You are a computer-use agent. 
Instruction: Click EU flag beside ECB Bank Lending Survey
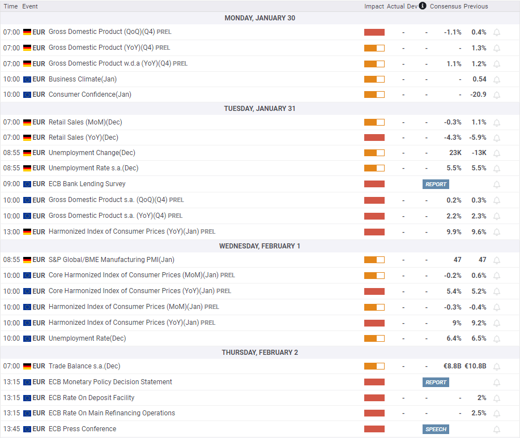[x=27, y=184]
